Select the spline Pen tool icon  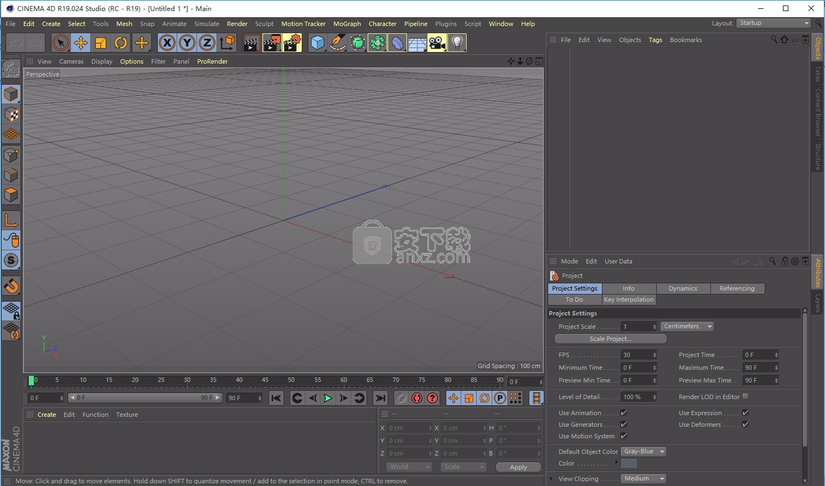(x=337, y=43)
